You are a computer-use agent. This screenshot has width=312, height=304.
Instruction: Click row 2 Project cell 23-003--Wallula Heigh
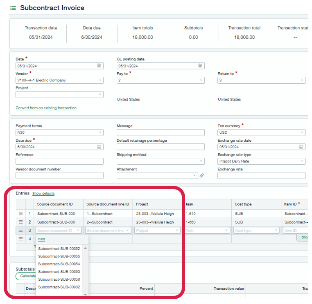(157, 222)
